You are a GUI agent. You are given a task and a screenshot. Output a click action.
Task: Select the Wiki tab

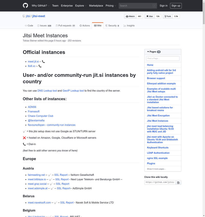pyautogui.click(x=98, y=26)
